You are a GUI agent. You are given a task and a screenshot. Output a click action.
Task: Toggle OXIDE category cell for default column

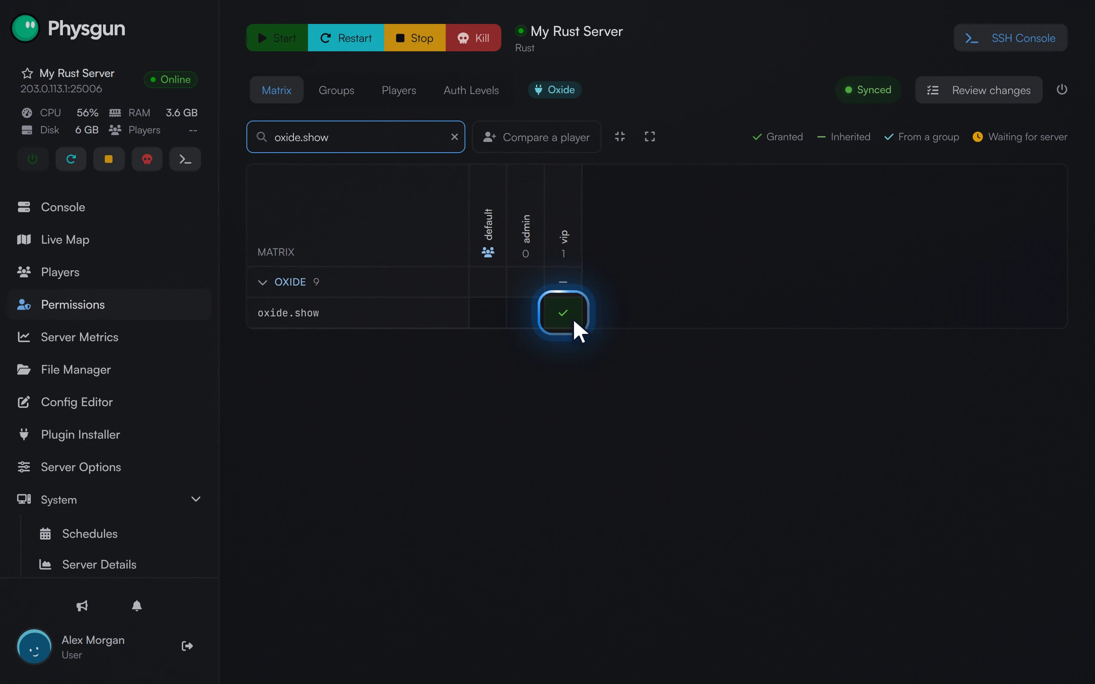[488, 282]
